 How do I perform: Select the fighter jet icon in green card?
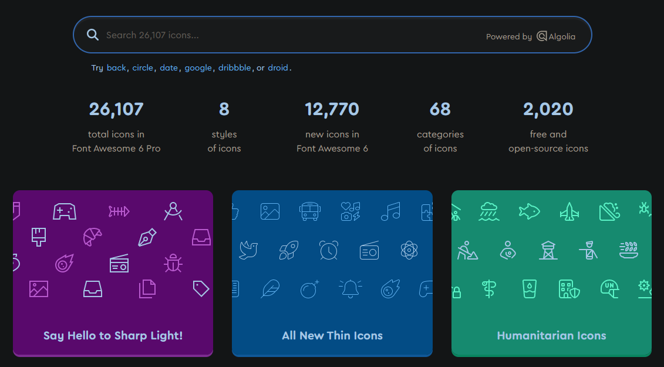coord(569,211)
